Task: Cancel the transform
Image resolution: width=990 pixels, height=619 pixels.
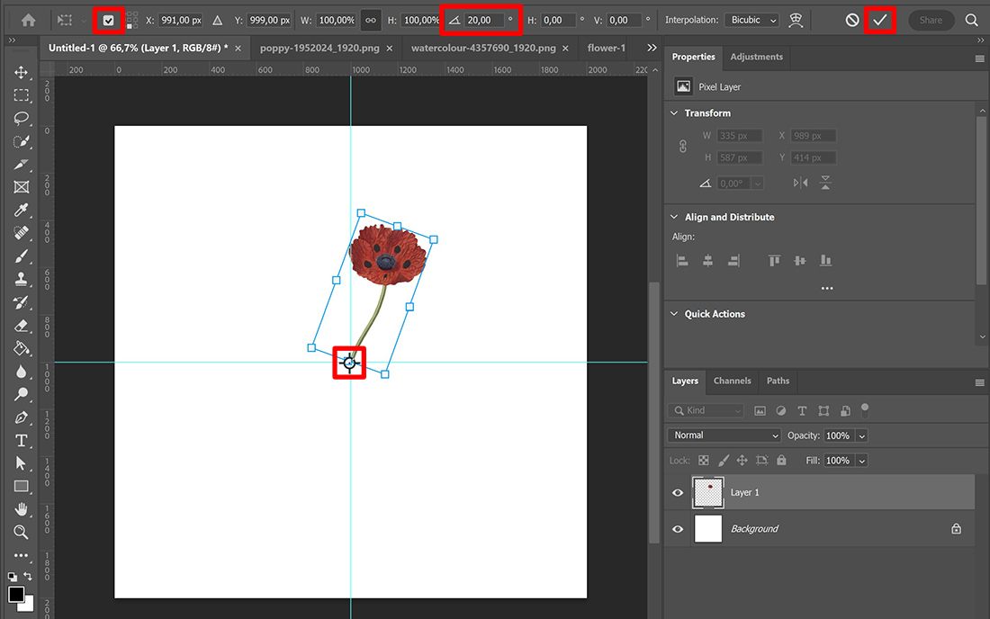Action: click(850, 19)
